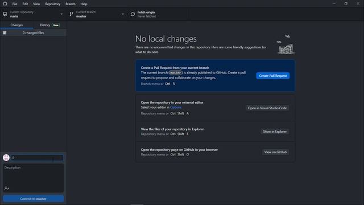The width and height of the screenshot is (364, 205).
Task: Click Open in Visual Studio Code
Action: tap(267, 108)
